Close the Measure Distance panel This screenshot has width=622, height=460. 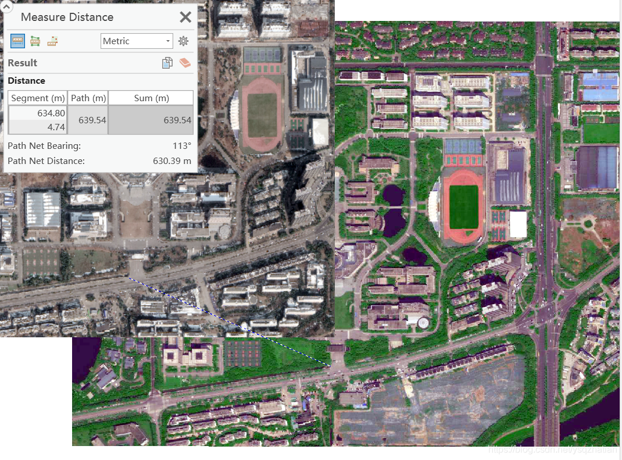coord(185,17)
